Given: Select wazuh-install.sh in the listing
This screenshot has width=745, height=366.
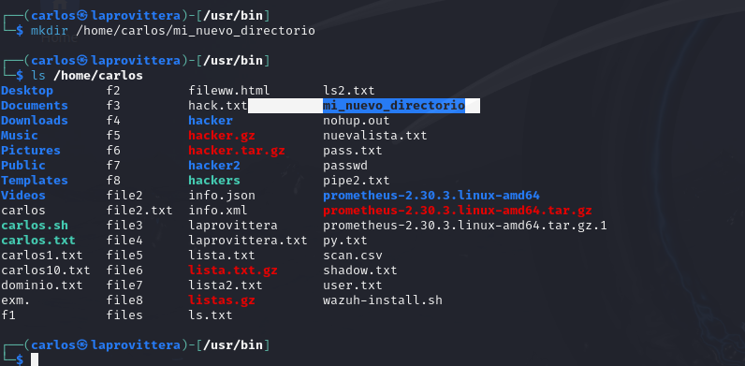Looking at the screenshot, I should click(x=383, y=300).
